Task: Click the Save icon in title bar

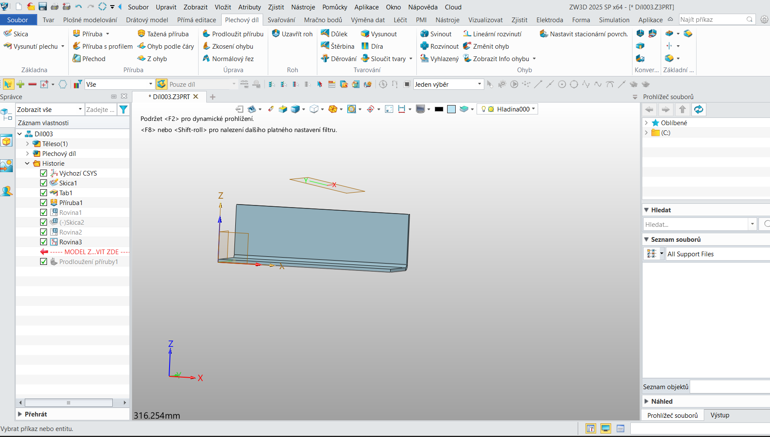Action: pyautogui.click(x=43, y=7)
